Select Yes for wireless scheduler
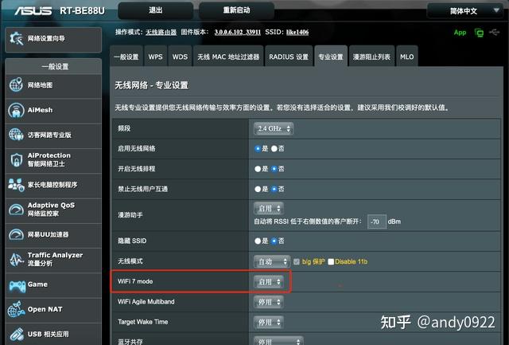 (x=258, y=169)
